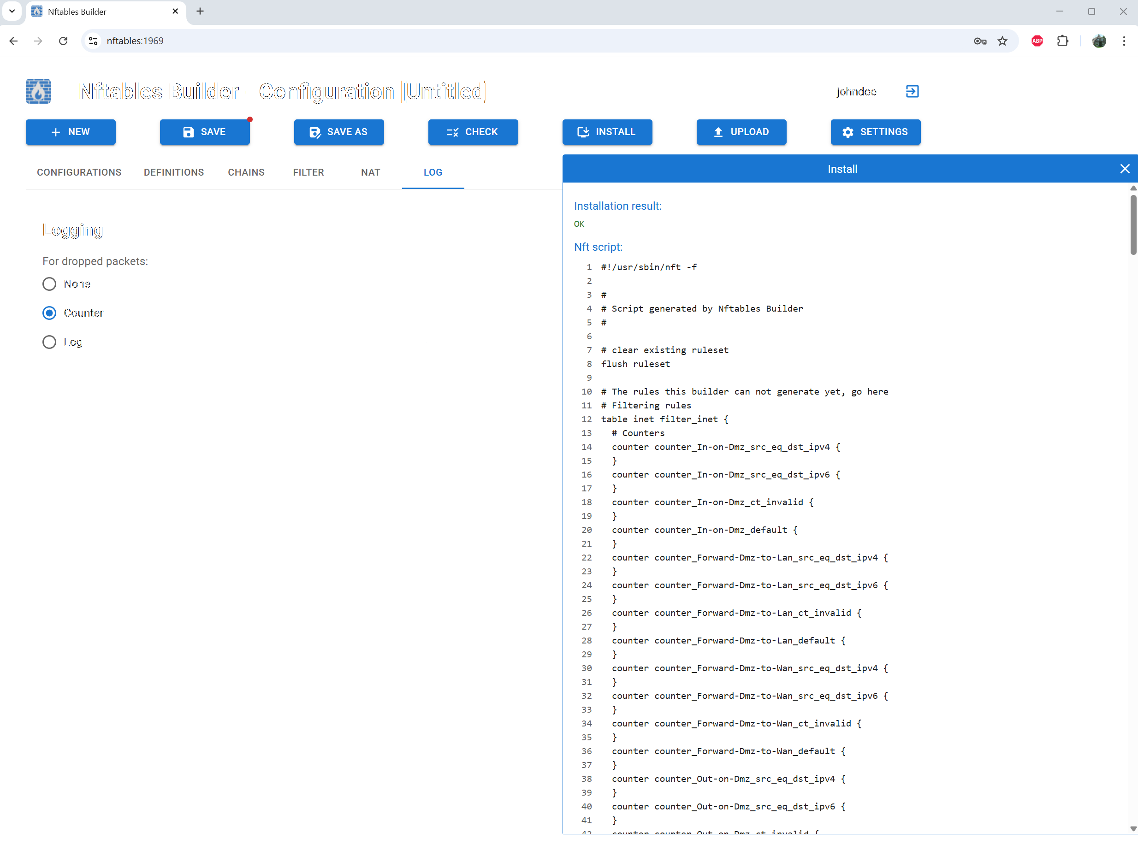Open site information settings in address bar
Viewport: 1138px width, 868px height.
[93, 41]
